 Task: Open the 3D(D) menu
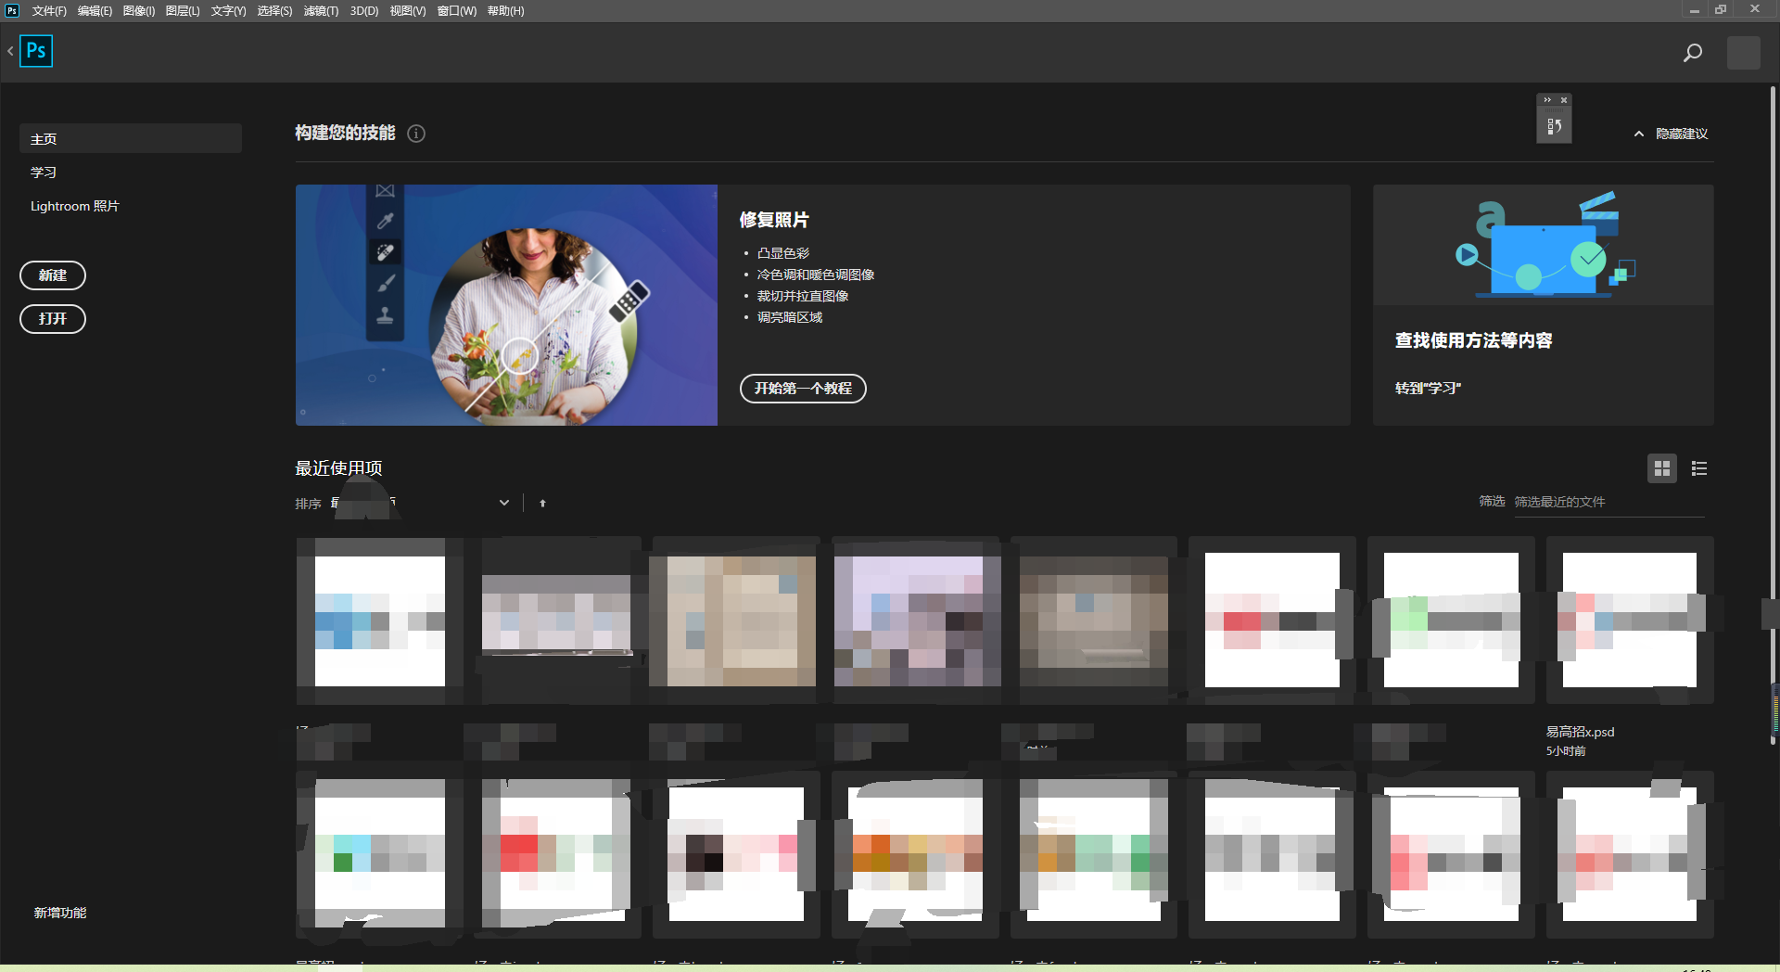tap(364, 11)
